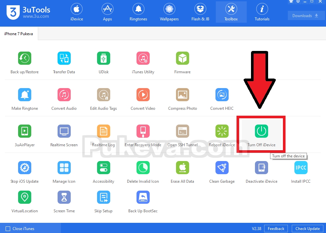Open Screen Time tool
Viewport: 326px width, 233px height.
pyautogui.click(x=64, y=197)
